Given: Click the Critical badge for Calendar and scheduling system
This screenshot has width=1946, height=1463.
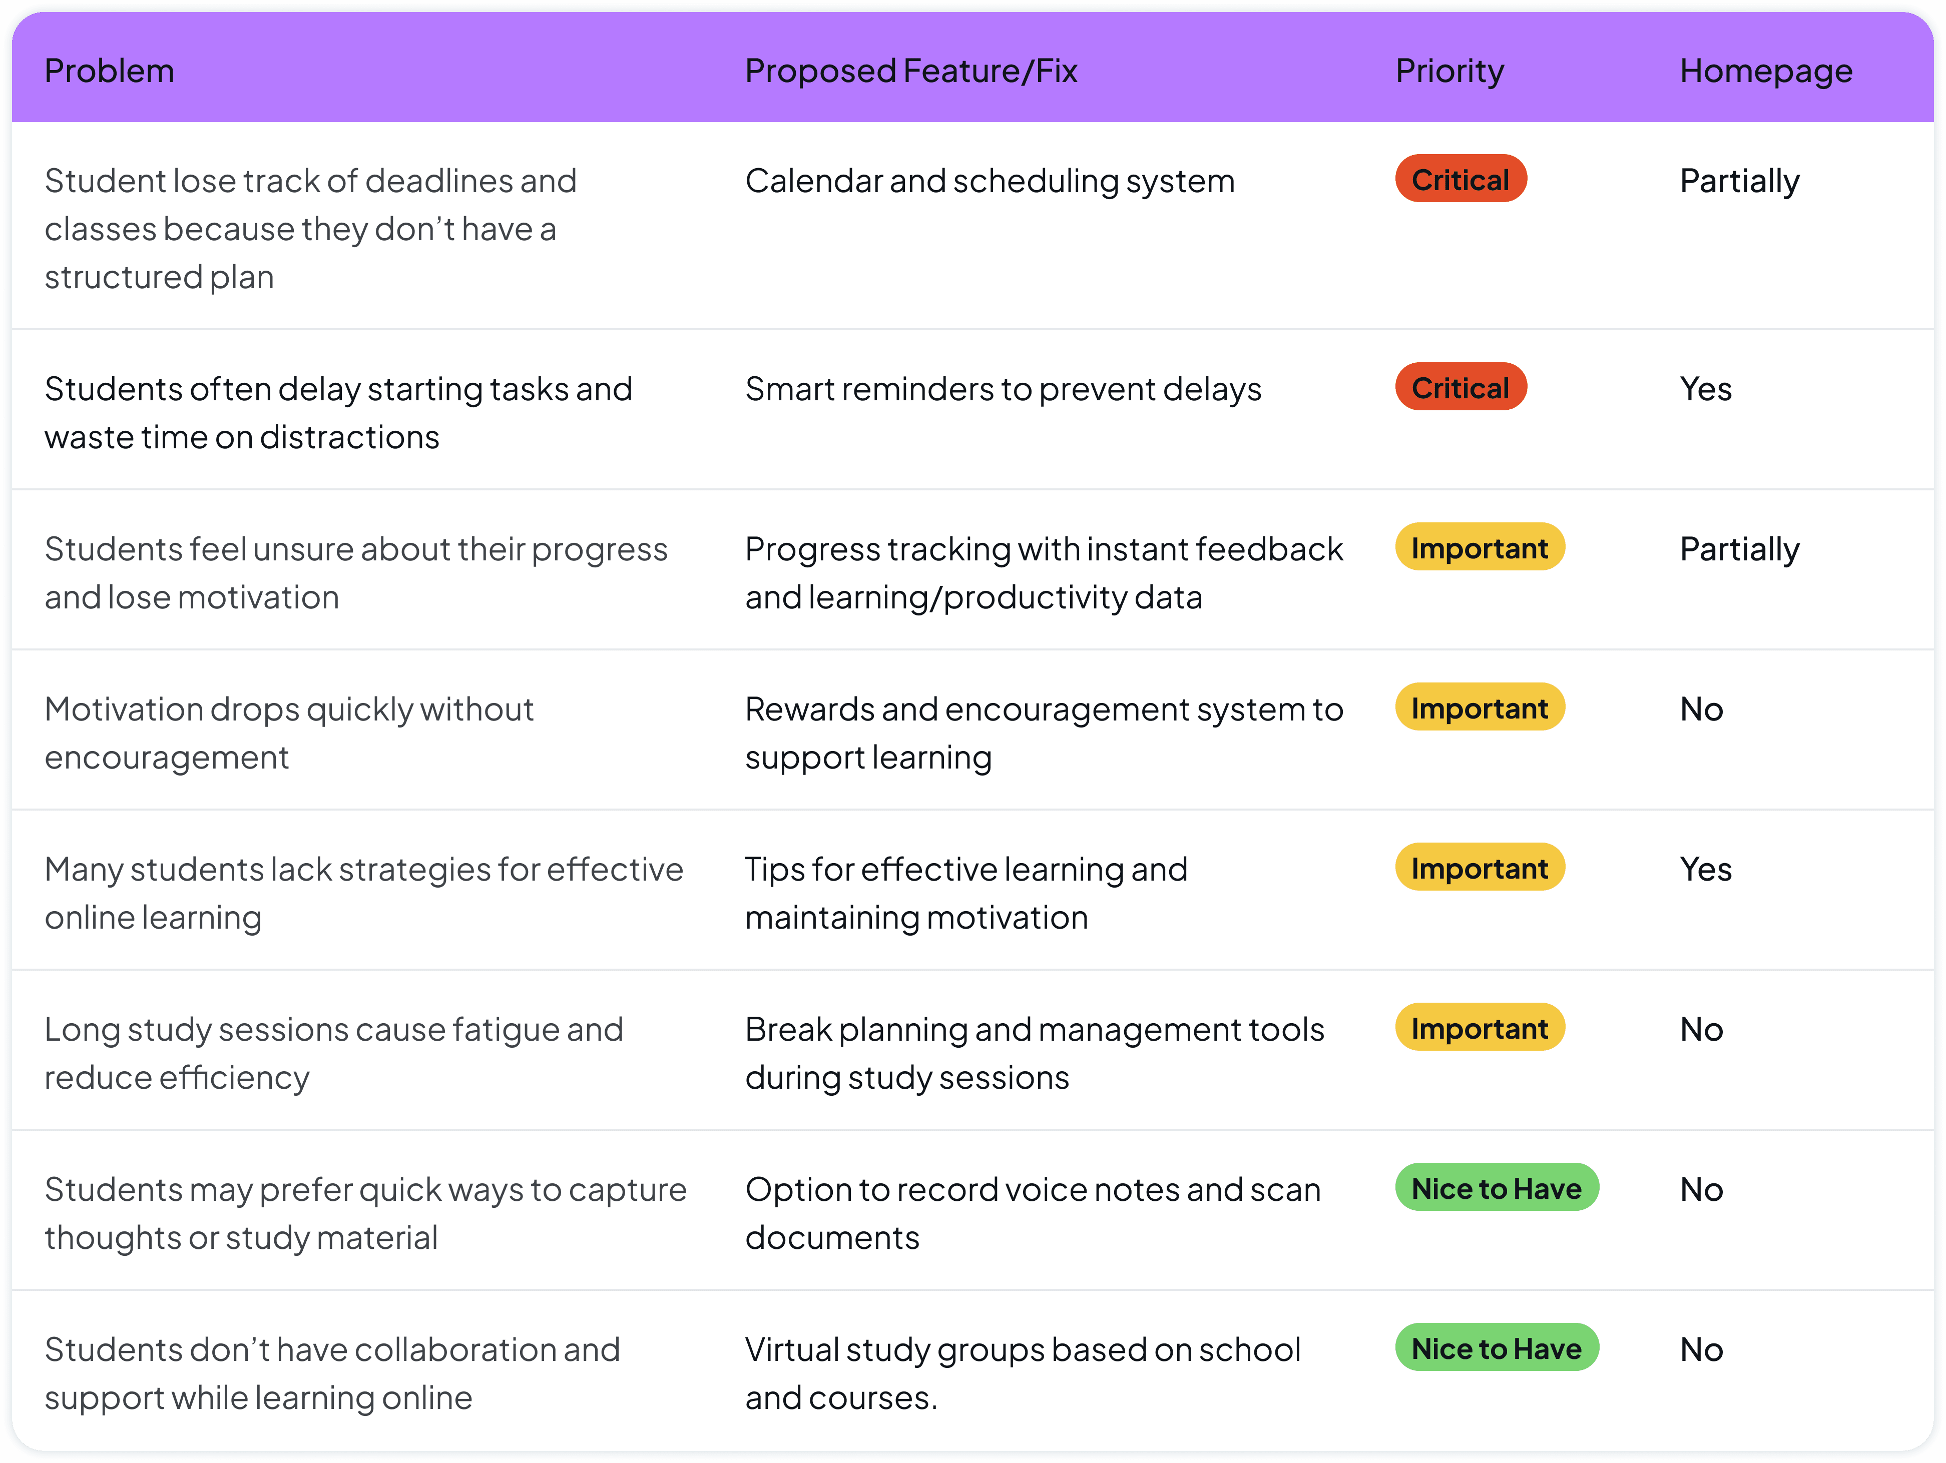Looking at the screenshot, I should (x=1461, y=179).
